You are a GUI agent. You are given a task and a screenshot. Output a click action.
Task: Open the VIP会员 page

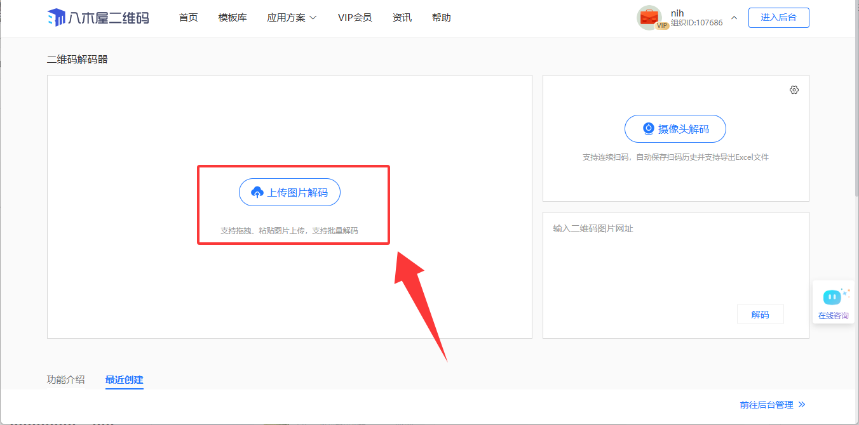(355, 18)
